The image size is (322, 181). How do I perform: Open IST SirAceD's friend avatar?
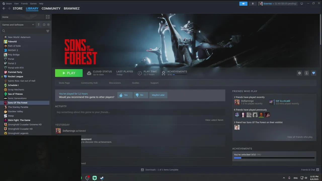(x=271, y=102)
